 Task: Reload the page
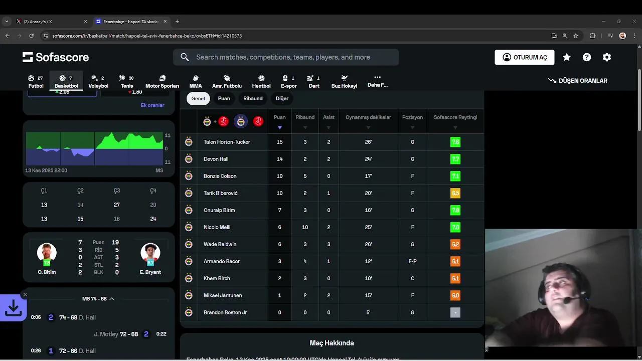(32, 36)
